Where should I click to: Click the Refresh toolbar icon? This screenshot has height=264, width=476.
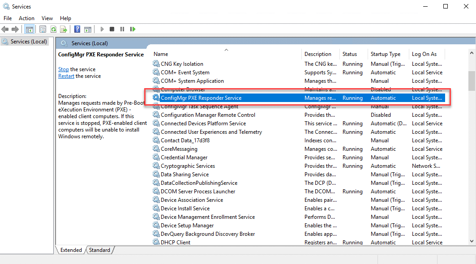[x=53, y=29]
